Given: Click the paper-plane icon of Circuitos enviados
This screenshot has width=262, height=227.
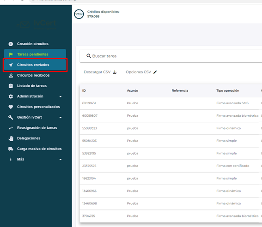Looking at the screenshot, I should 11,65.
